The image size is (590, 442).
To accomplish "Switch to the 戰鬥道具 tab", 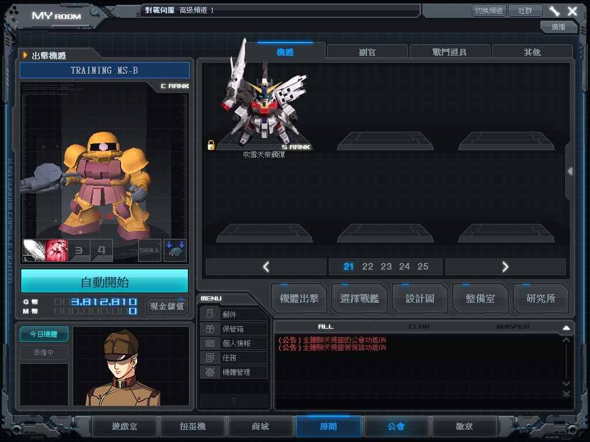I will tap(449, 52).
